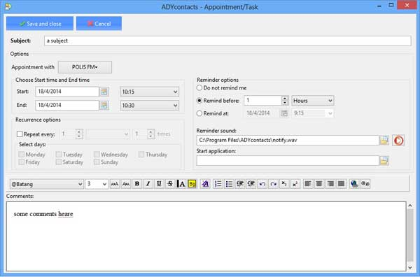This screenshot has height=277, width=420.
Task: Click into the Subject text field
Action: point(227,41)
